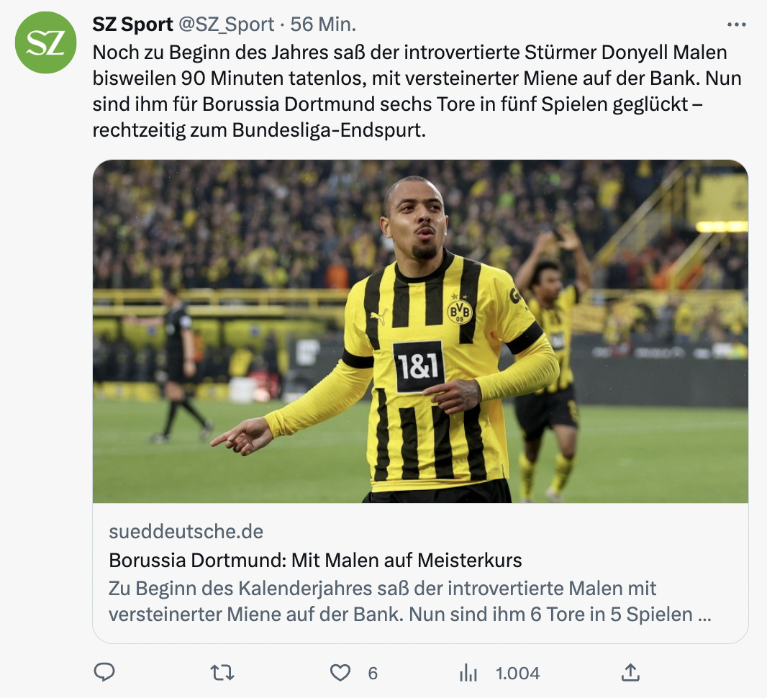Open headline 'Borussia Dortmund: Mit Malen auf Meisterkurs'

(315, 560)
